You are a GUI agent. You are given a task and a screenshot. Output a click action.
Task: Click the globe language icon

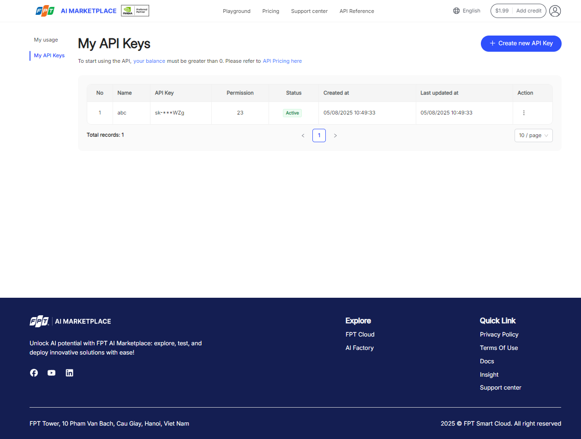tap(456, 11)
